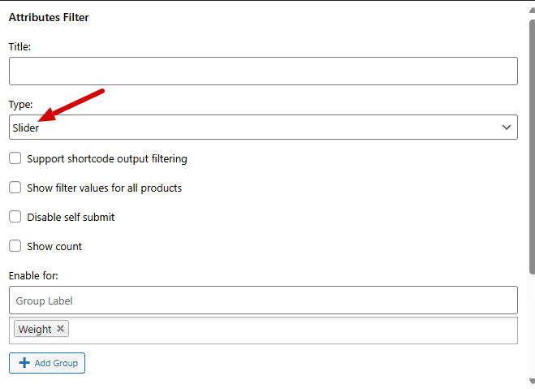The width and height of the screenshot is (535, 389).
Task: Click the vertical scrollbar thumb
Action: (x=532, y=147)
